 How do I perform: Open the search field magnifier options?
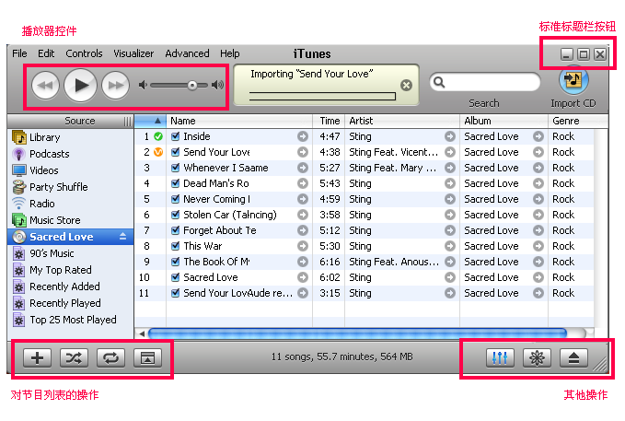[x=441, y=83]
